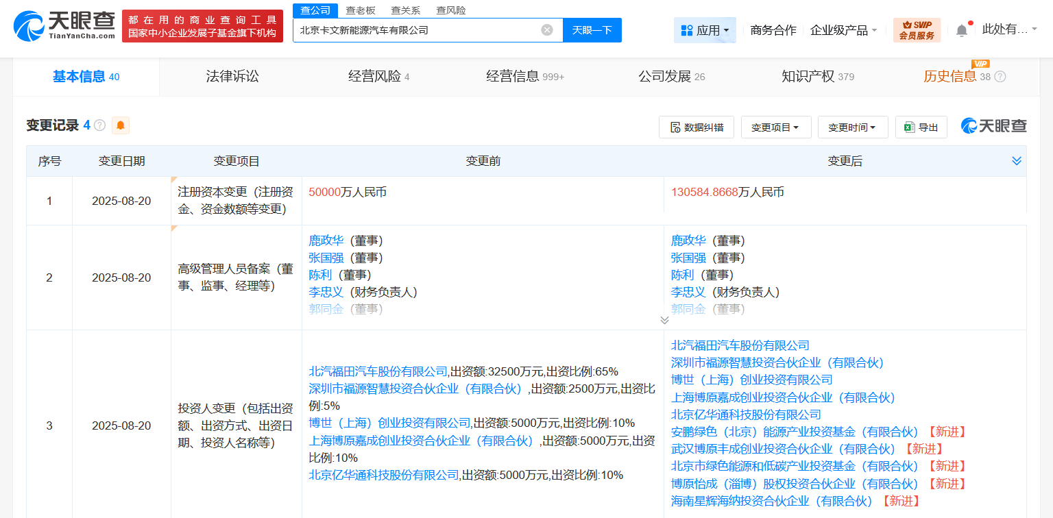Select the 50000万人民币 value before change

(348, 193)
